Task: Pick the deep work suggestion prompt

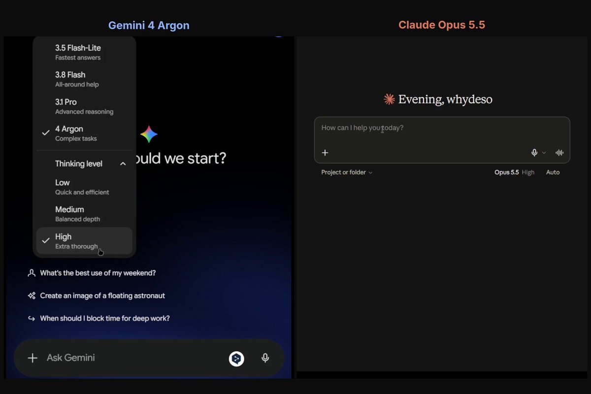Action: (x=105, y=318)
